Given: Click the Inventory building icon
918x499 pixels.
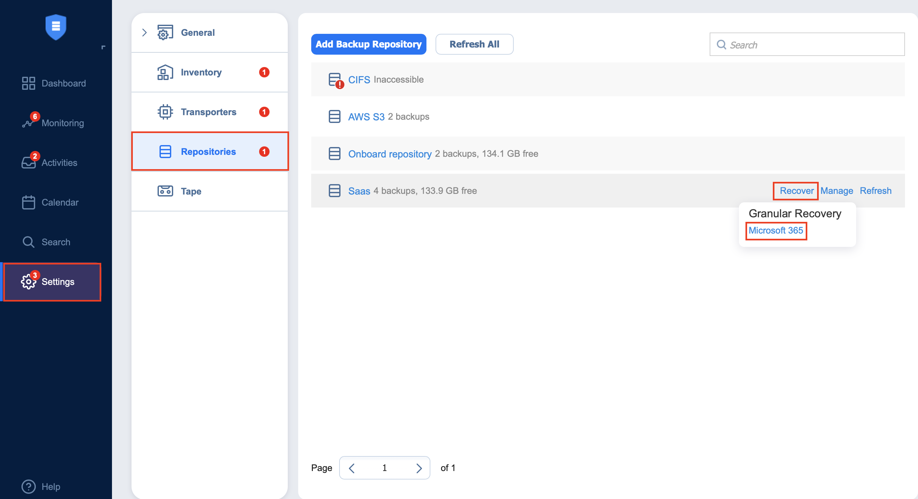Looking at the screenshot, I should pyautogui.click(x=165, y=72).
